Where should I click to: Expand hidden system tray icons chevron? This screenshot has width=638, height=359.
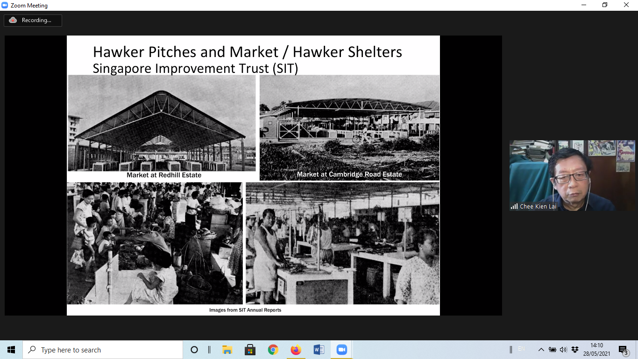click(x=541, y=350)
